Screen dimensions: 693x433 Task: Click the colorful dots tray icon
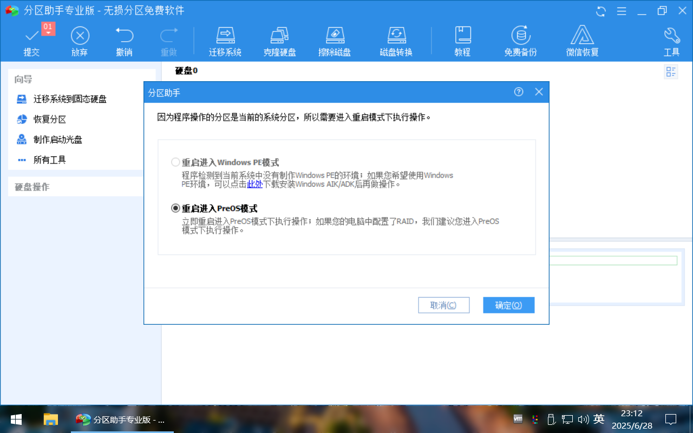(535, 419)
